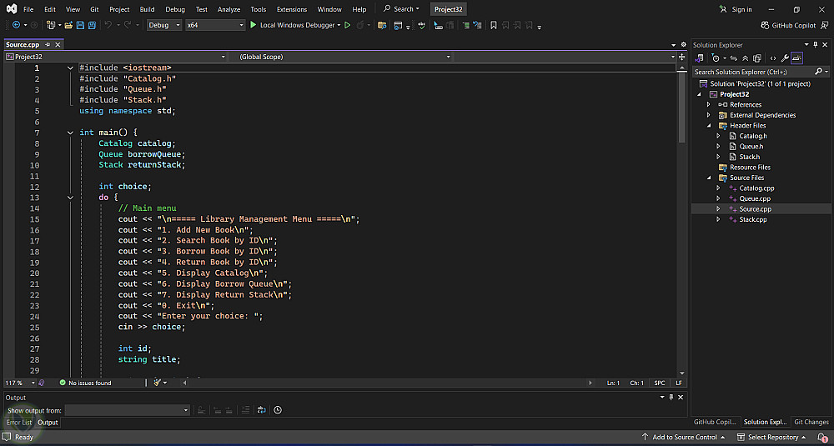Screen dimensions: 834x446
Task: Click the Properties wrench icon in Solution Explorer
Action: pos(785,58)
